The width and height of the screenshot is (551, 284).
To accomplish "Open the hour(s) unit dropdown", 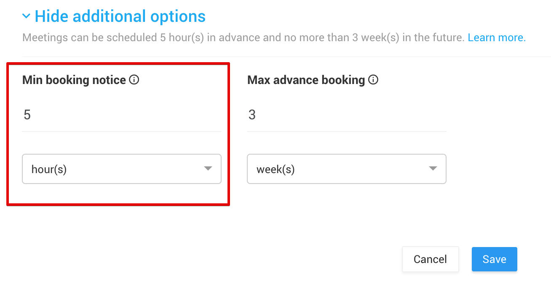I will (122, 169).
